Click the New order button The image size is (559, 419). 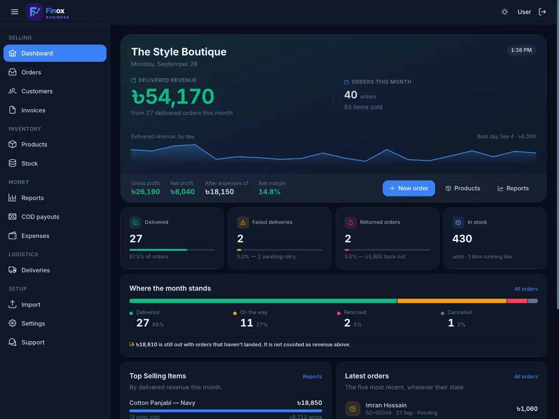pos(409,188)
